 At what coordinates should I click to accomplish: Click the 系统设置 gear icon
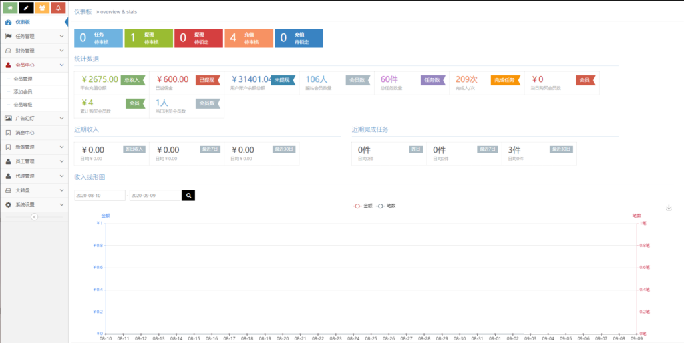click(8, 205)
